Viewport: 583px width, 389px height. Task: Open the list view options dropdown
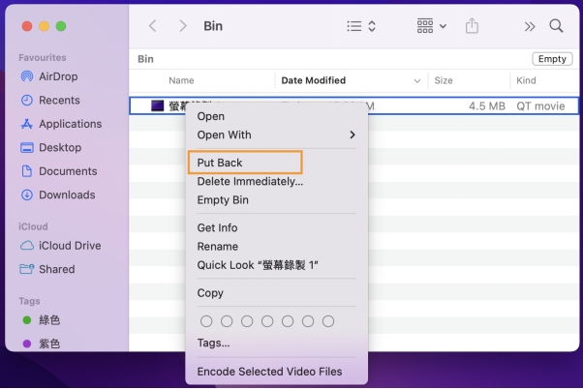pos(361,26)
